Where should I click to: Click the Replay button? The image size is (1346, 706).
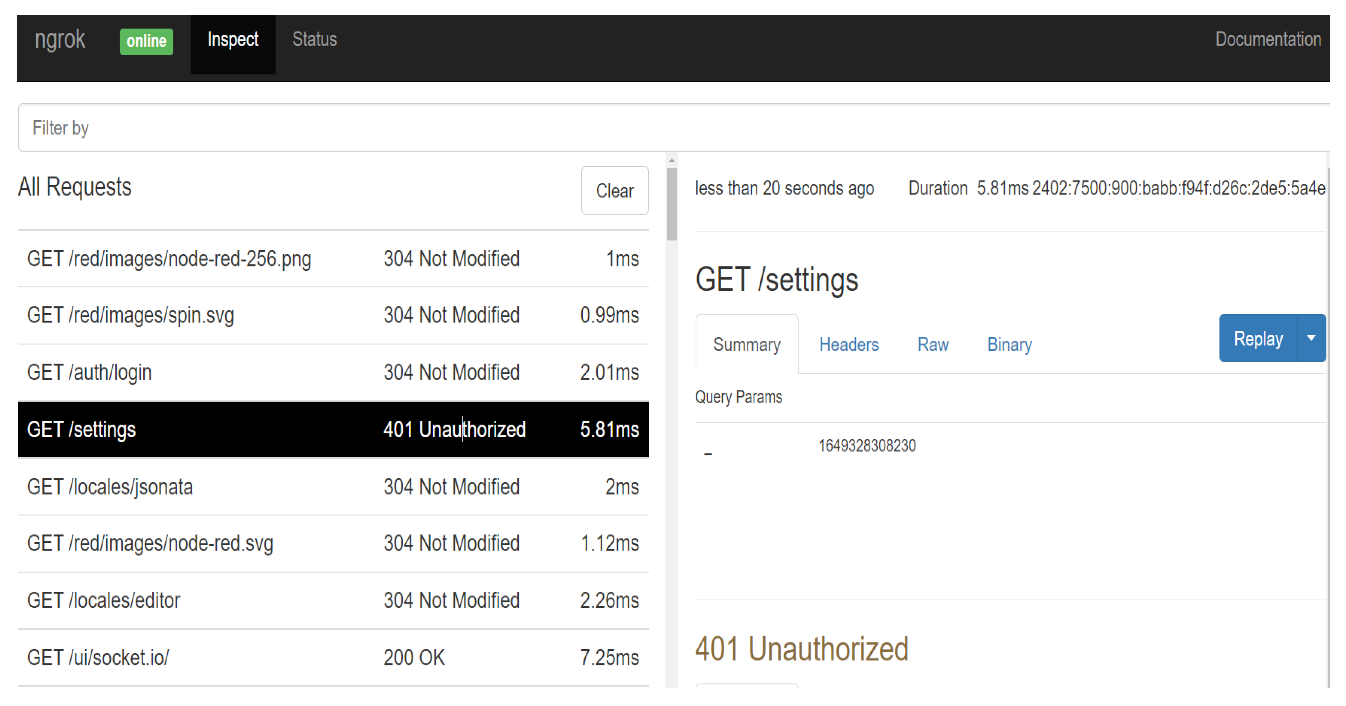[x=1258, y=338]
